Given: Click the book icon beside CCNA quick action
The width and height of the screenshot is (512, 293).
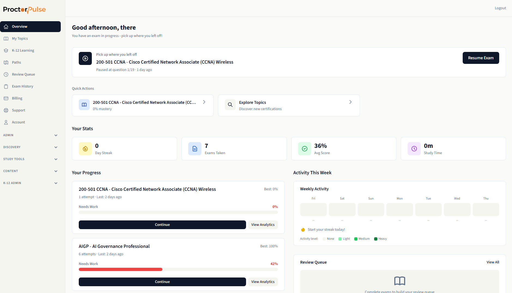Looking at the screenshot, I should coord(84,105).
